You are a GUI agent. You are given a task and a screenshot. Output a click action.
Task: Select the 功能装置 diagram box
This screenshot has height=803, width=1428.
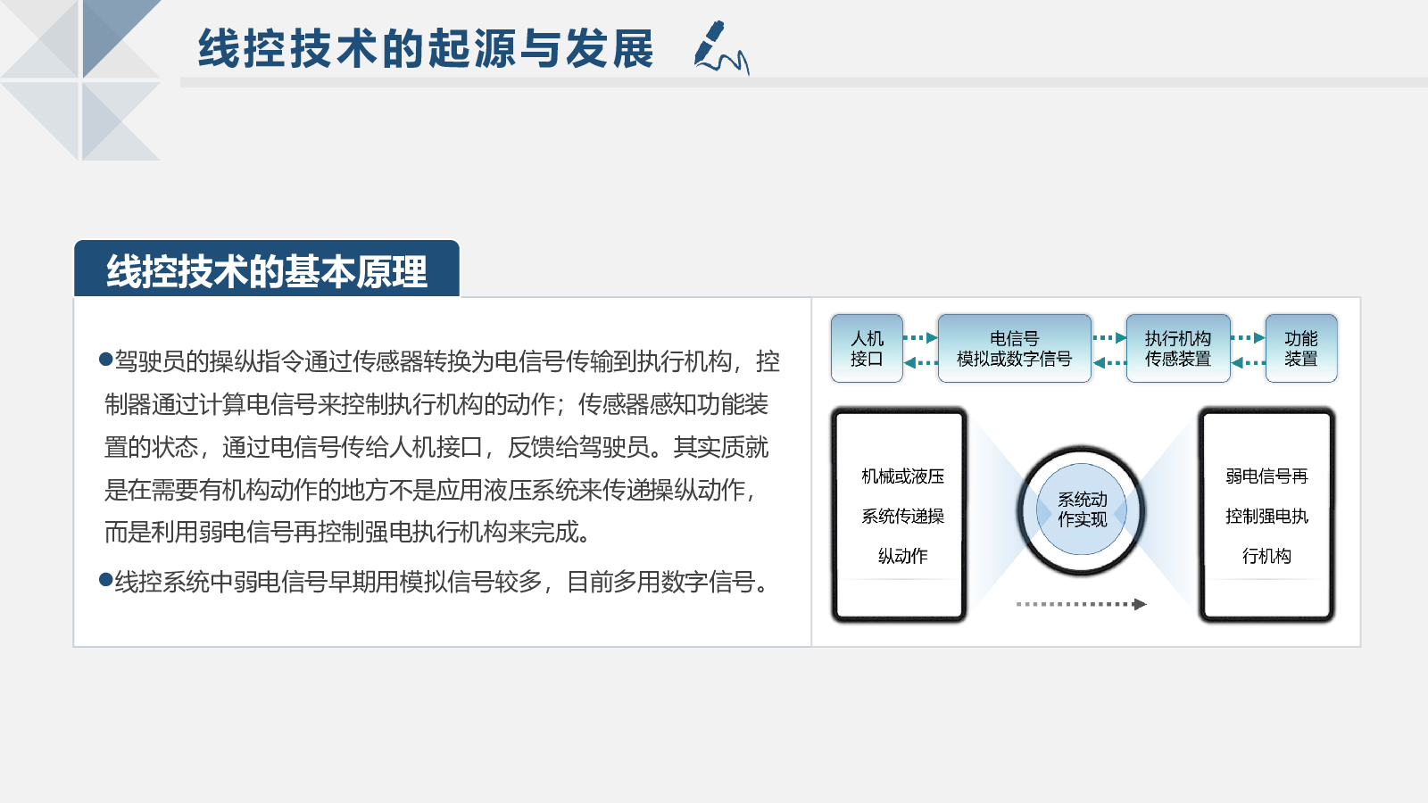coord(1301,348)
